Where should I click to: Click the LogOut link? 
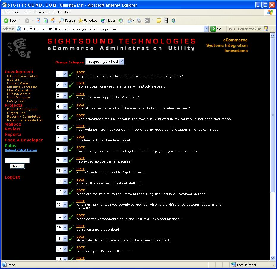coord(12,177)
